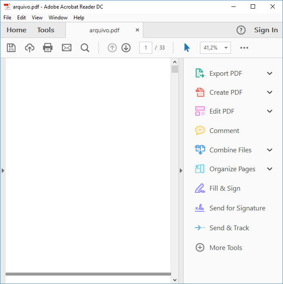Open the Combine Files tool label

pyautogui.click(x=230, y=150)
